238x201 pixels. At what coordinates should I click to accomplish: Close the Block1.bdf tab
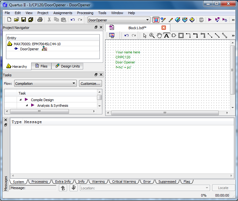[x=164, y=28]
